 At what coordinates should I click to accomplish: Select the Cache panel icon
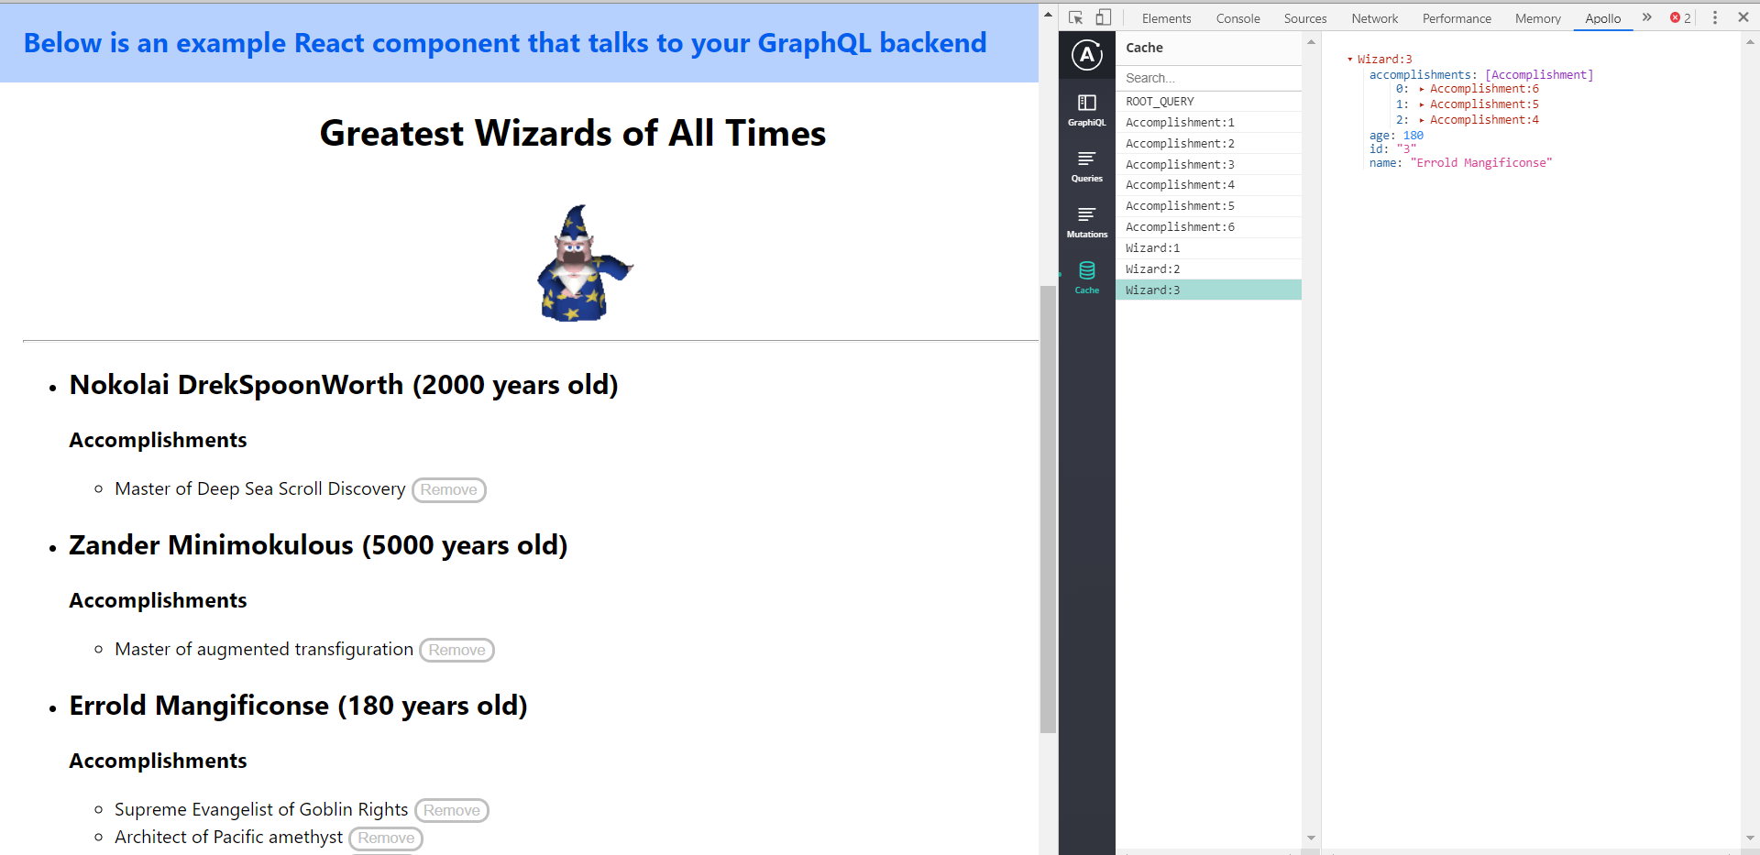tap(1087, 279)
